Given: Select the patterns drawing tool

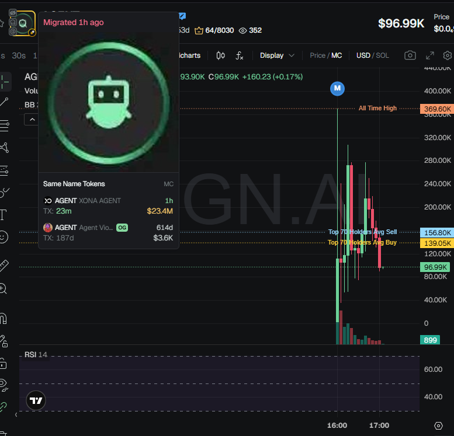Looking at the screenshot, I should (4, 148).
